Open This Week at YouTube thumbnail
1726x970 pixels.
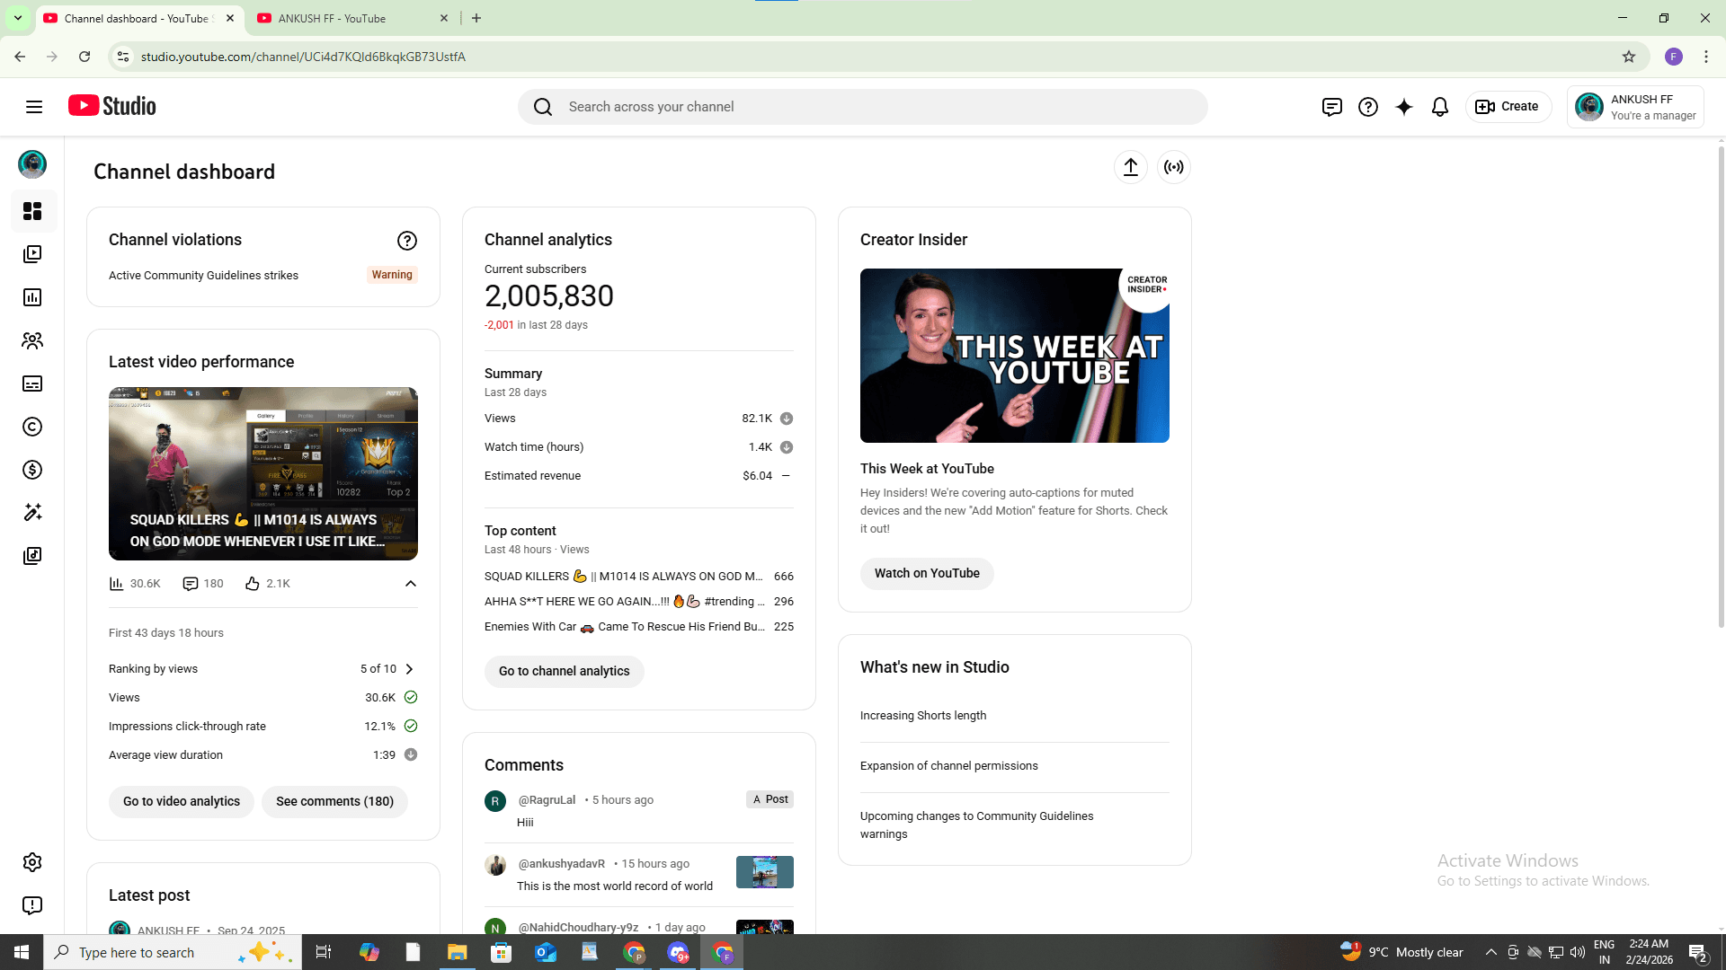click(x=1015, y=355)
